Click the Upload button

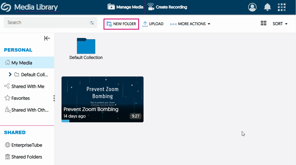point(153,24)
